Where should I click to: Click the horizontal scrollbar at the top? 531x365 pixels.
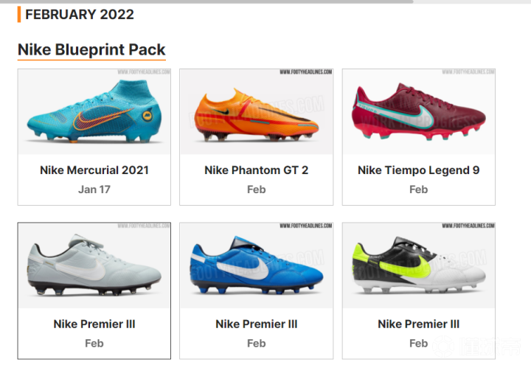(x=206, y=1)
